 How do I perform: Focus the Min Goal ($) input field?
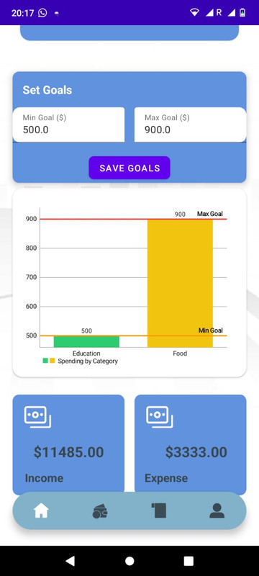68,125
